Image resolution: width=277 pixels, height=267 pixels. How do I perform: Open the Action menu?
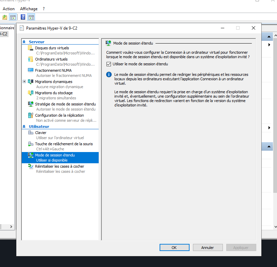coord(9,9)
